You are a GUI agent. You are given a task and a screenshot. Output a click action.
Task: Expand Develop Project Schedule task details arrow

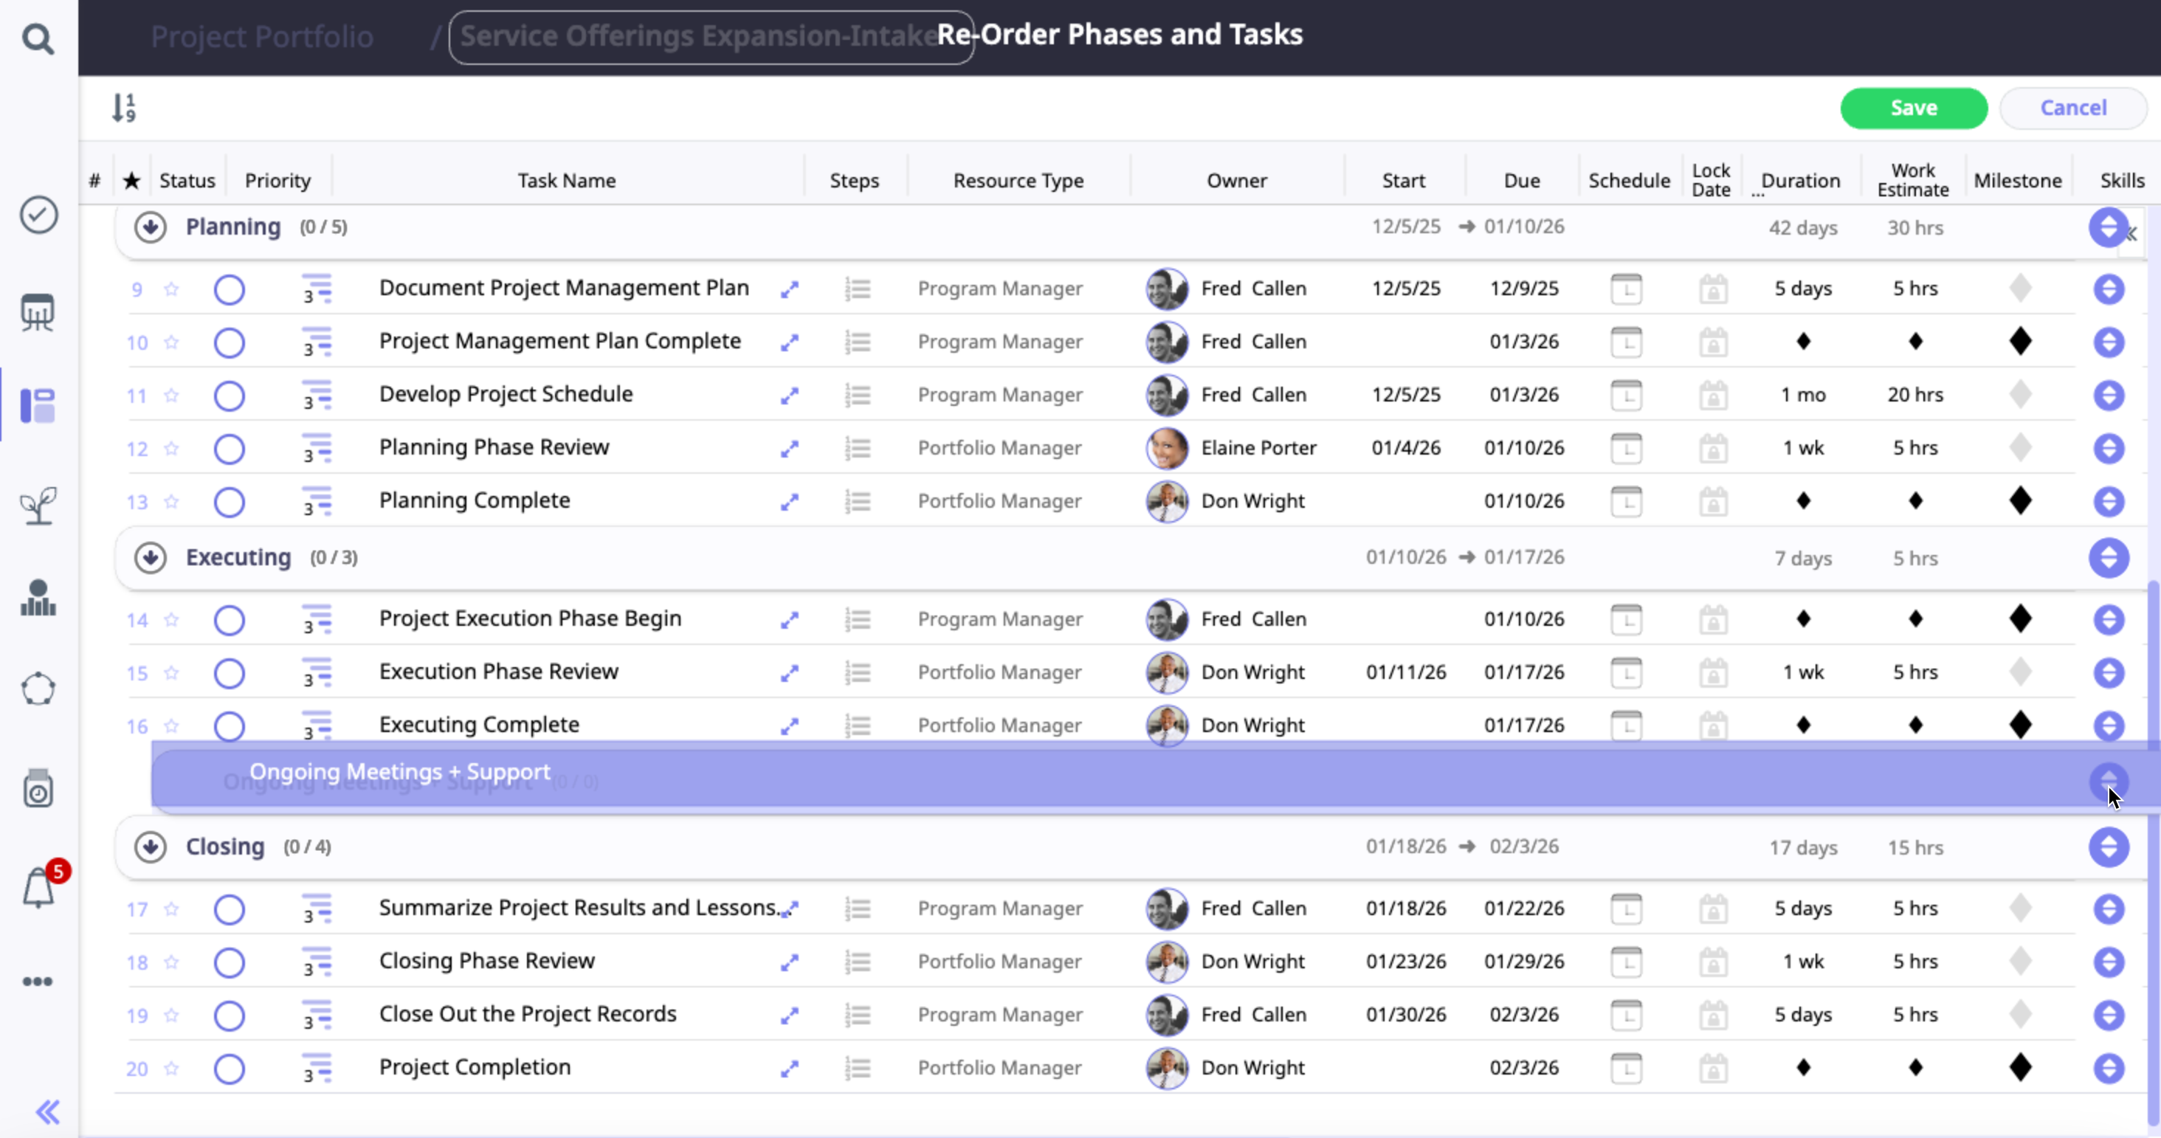(788, 396)
